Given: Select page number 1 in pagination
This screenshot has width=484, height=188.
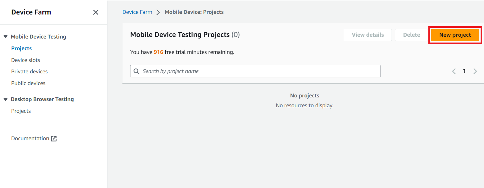Looking at the screenshot, I should [464, 71].
